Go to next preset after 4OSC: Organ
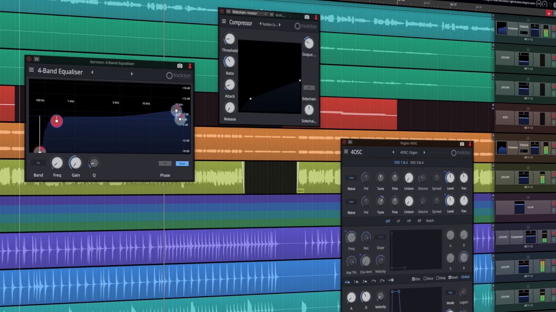This screenshot has width=556, height=312. click(x=424, y=153)
